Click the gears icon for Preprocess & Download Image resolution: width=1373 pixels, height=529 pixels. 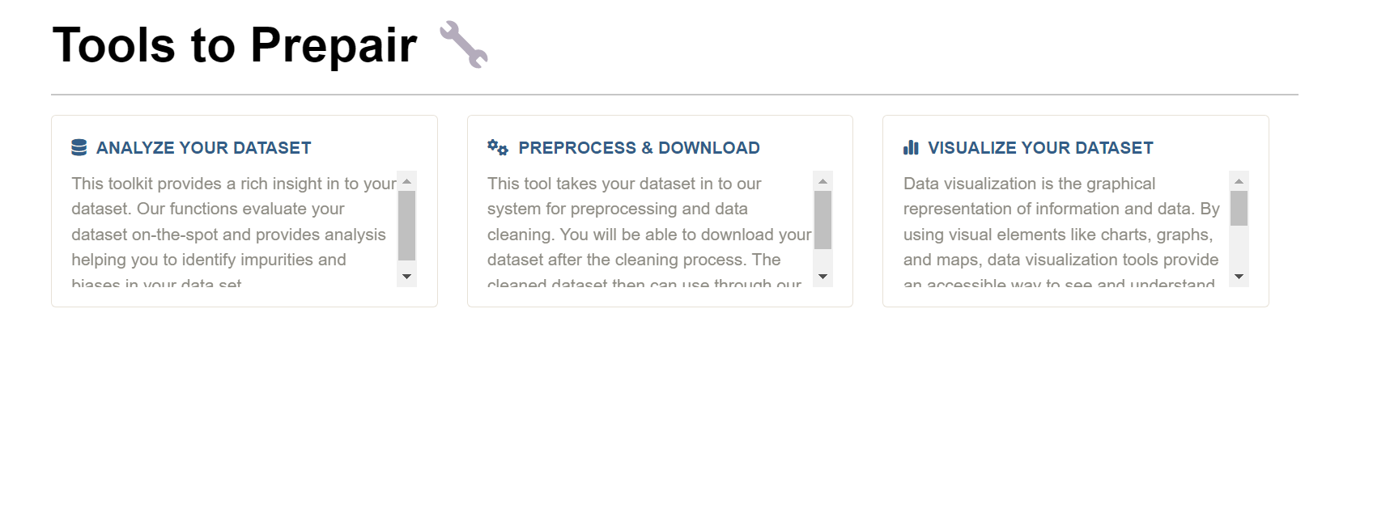(x=497, y=147)
